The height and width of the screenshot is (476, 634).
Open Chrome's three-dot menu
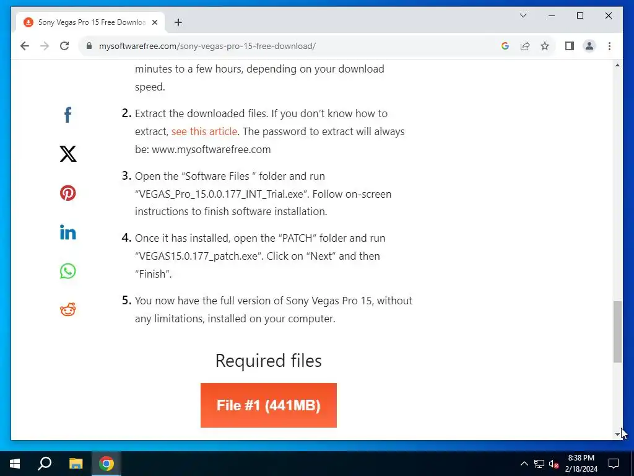coord(609,46)
